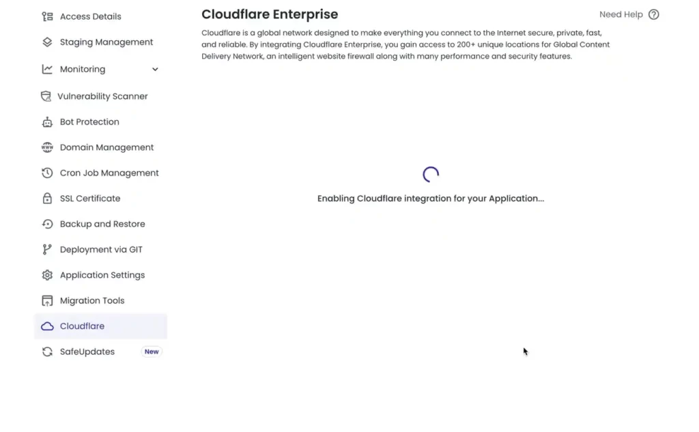Go to Application Settings

(x=102, y=275)
